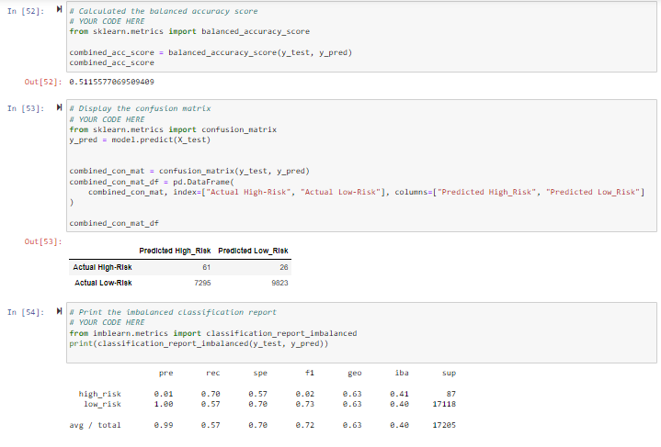Screen dimensions: 661x447
Task: Click high_risk precision value 0.01
Action: pos(164,394)
